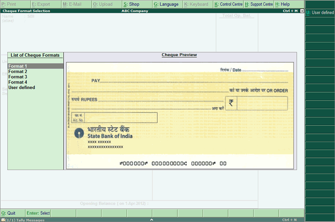
Task: Click the ABC Company title text
Action: pyautogui.click(x=135, y=11)
